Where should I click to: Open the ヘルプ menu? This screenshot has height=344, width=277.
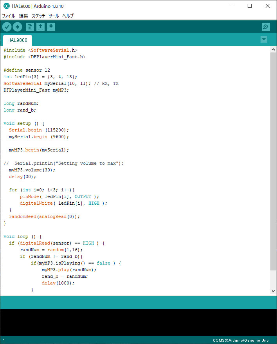coord(68,16)
